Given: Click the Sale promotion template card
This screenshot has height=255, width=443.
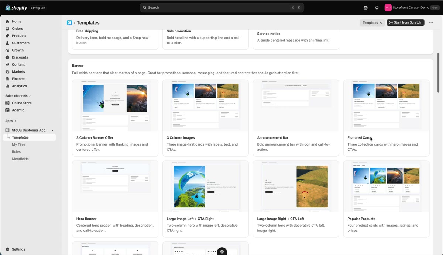Looking at the screenshot, I should [x=206, y=39].
